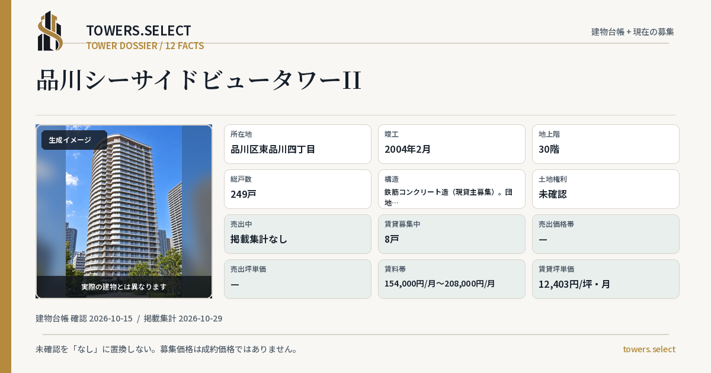Click the 売出価格帯 card
Screen dimensions: 711x373
point(606,234)
